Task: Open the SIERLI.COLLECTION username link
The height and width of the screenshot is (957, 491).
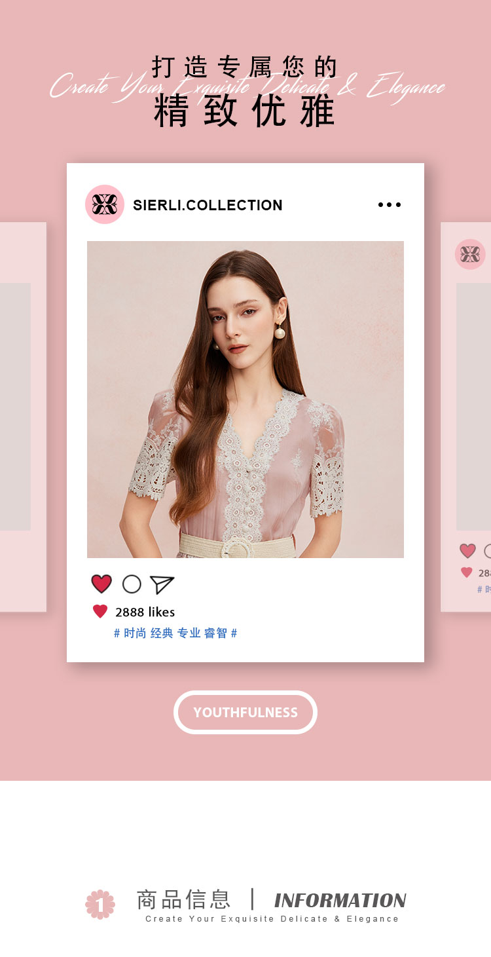Action: (208, 205)
